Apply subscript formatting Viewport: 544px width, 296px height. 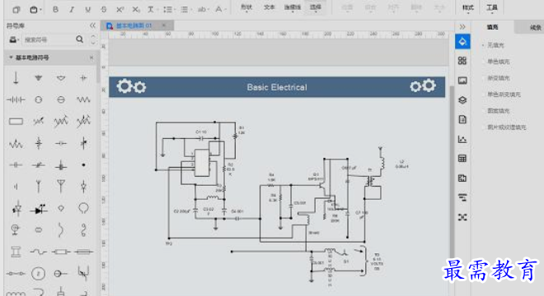136,9
